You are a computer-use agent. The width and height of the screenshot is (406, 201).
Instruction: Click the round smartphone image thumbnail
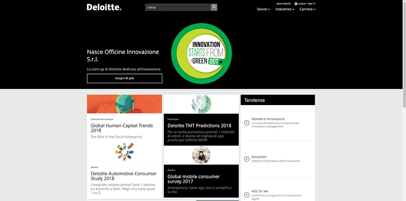(x=201, y=155)
